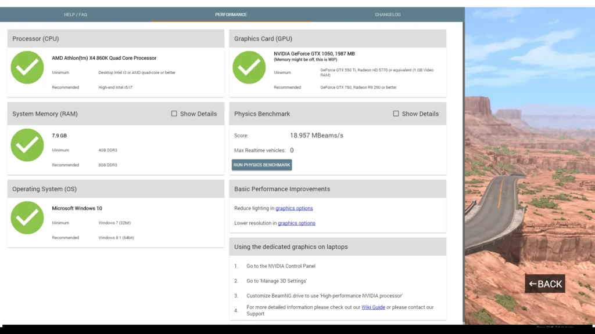Click 'Go to the NVIDIA Control Panel' step
Viewport: 595px width, 334px height.
[x=281, y=266]
